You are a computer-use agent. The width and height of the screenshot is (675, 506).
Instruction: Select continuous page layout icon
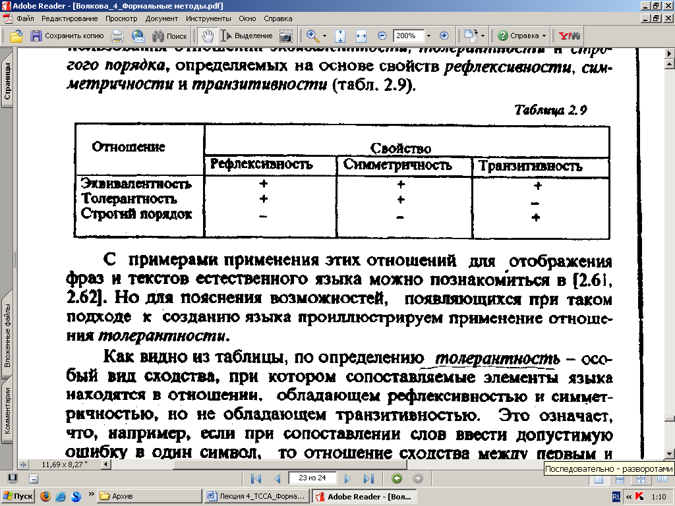[620, 480]
